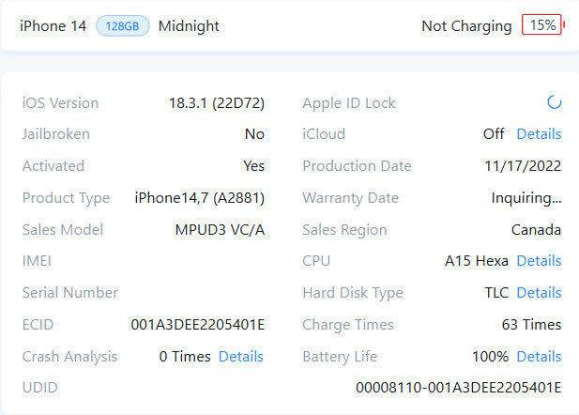The height and width of the screenshot is (415, 579).
Task: Click the Product Type label
Action: point(66,198)
